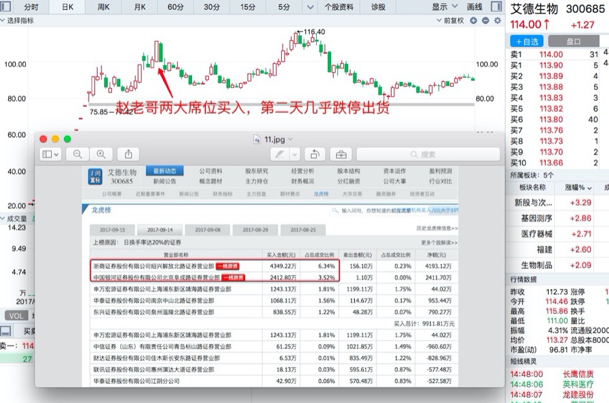609x403 pixels.
Task: Click the settings gear icon above the chart
Action: point(497,21)
